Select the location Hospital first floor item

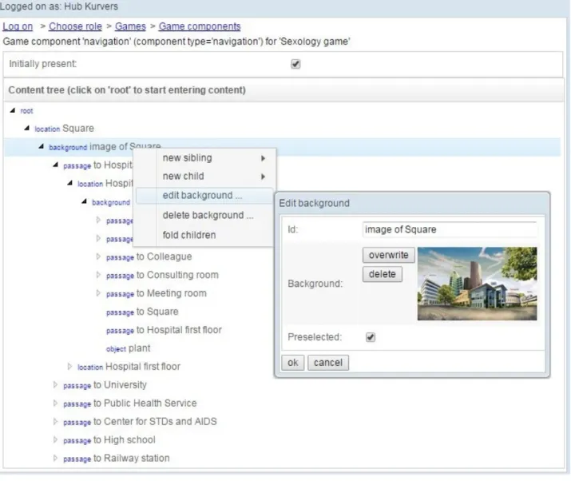click(x=129, y=367)
